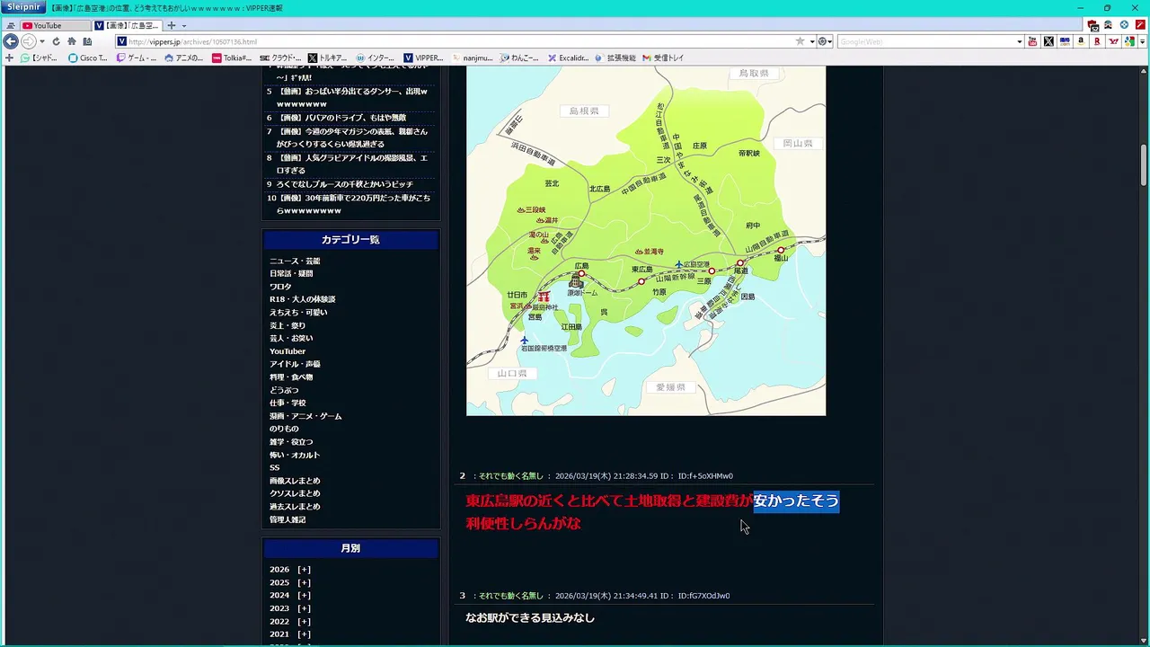Open the nanjmu... bookmark

pyautogui.click(x=472, y=58)
